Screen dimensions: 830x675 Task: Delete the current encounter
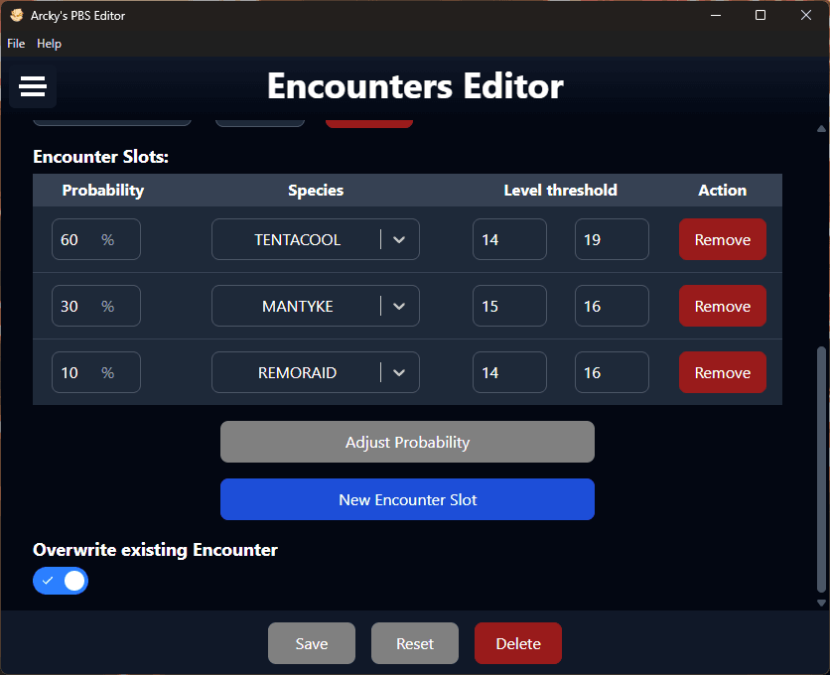(x=517, y=644)
